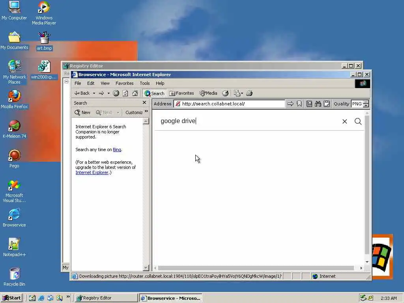Open the Edit button dropdown arrow
The image size is (404, 303).
[x=242, y=93]
